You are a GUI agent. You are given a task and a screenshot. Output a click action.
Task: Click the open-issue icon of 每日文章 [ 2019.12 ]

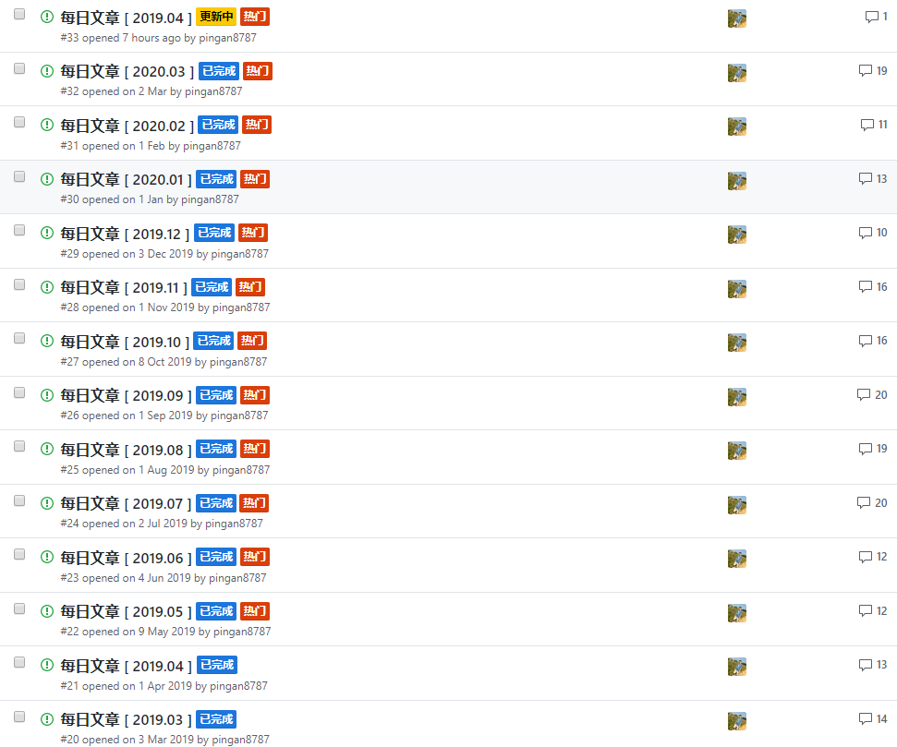click(x=47, y=233)
